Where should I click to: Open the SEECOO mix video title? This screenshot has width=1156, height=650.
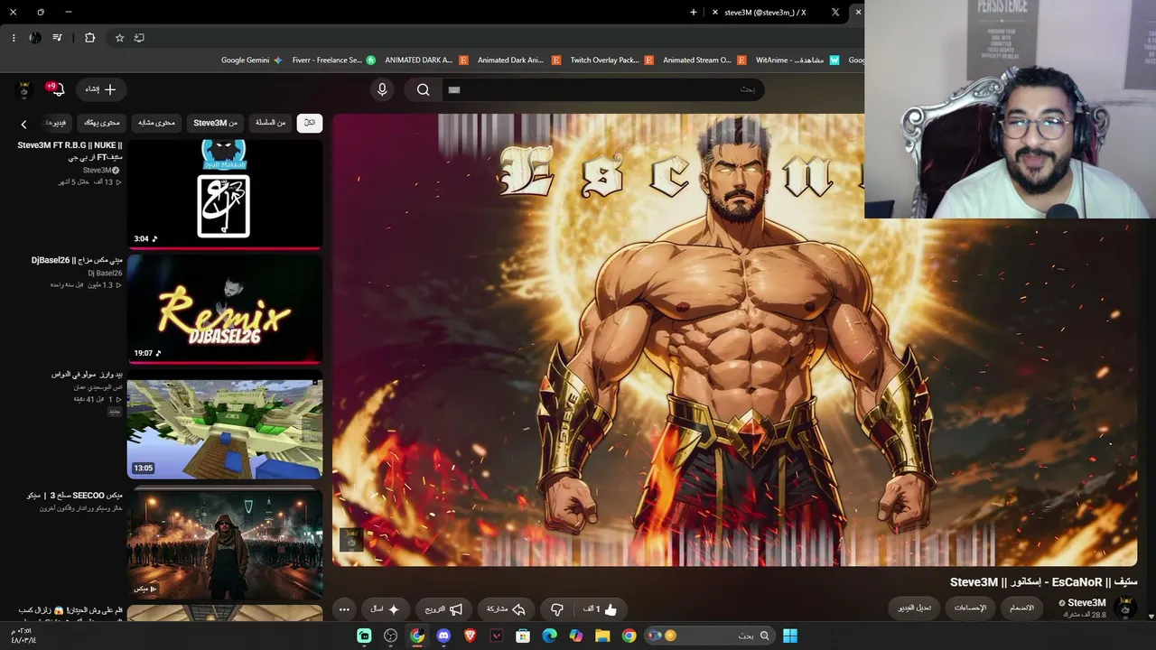click(x=76, y=496)
